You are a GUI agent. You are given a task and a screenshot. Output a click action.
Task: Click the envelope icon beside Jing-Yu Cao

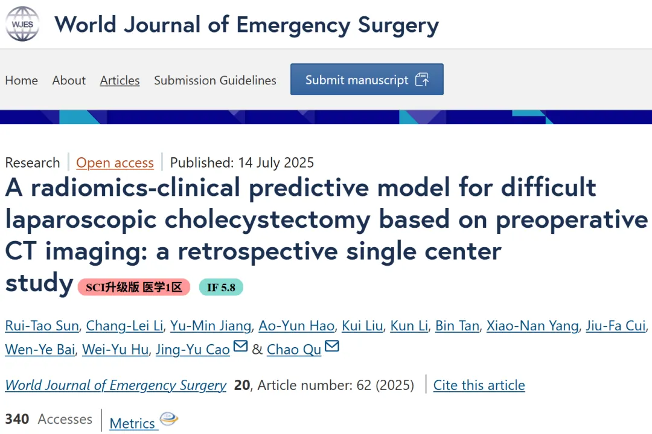tap(240, 345)
